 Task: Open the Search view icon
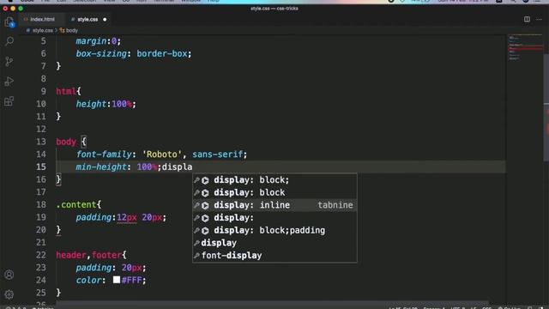[x=9, y=41]
